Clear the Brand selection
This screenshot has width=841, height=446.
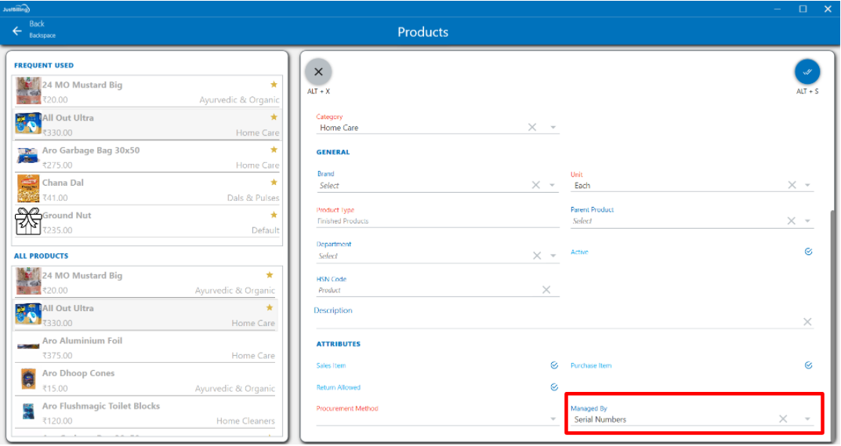point(536,186)
